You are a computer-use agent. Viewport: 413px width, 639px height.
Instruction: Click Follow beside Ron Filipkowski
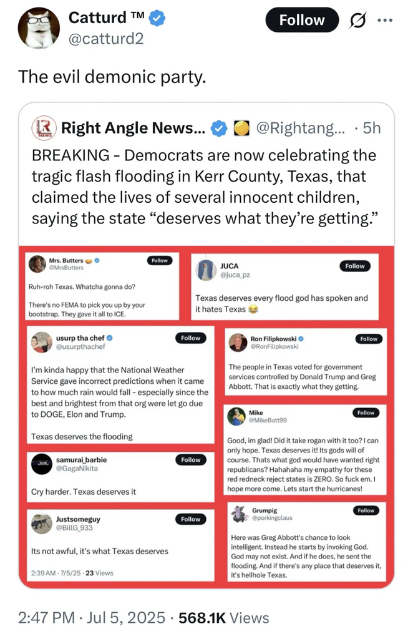click(368, 339)
